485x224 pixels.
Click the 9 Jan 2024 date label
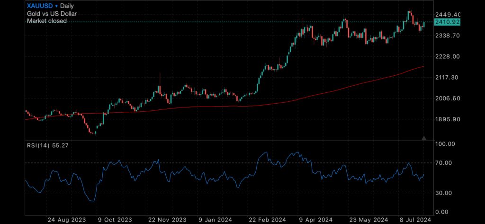[216, 220]
